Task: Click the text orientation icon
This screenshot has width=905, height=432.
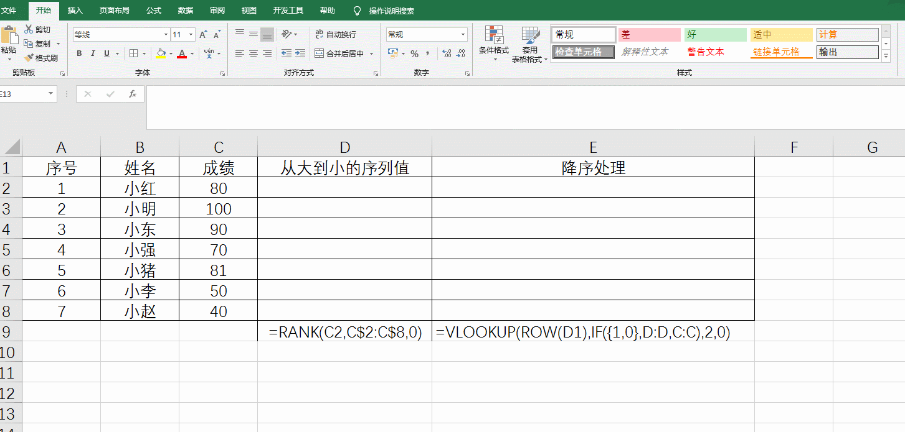Action: tap(286, 34)
